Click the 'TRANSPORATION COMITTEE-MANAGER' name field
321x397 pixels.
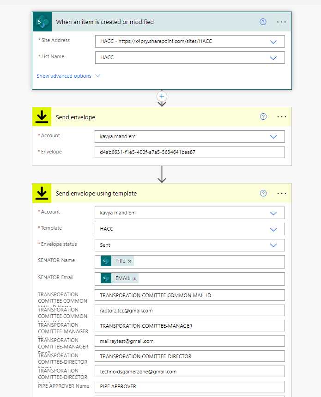tap(190, 326)
